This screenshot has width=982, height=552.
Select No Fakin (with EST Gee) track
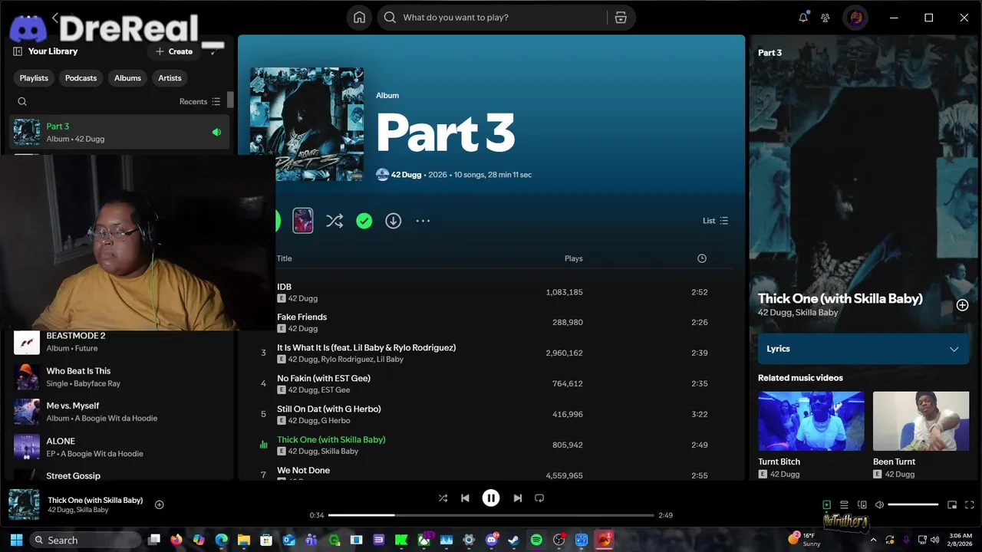491,383
